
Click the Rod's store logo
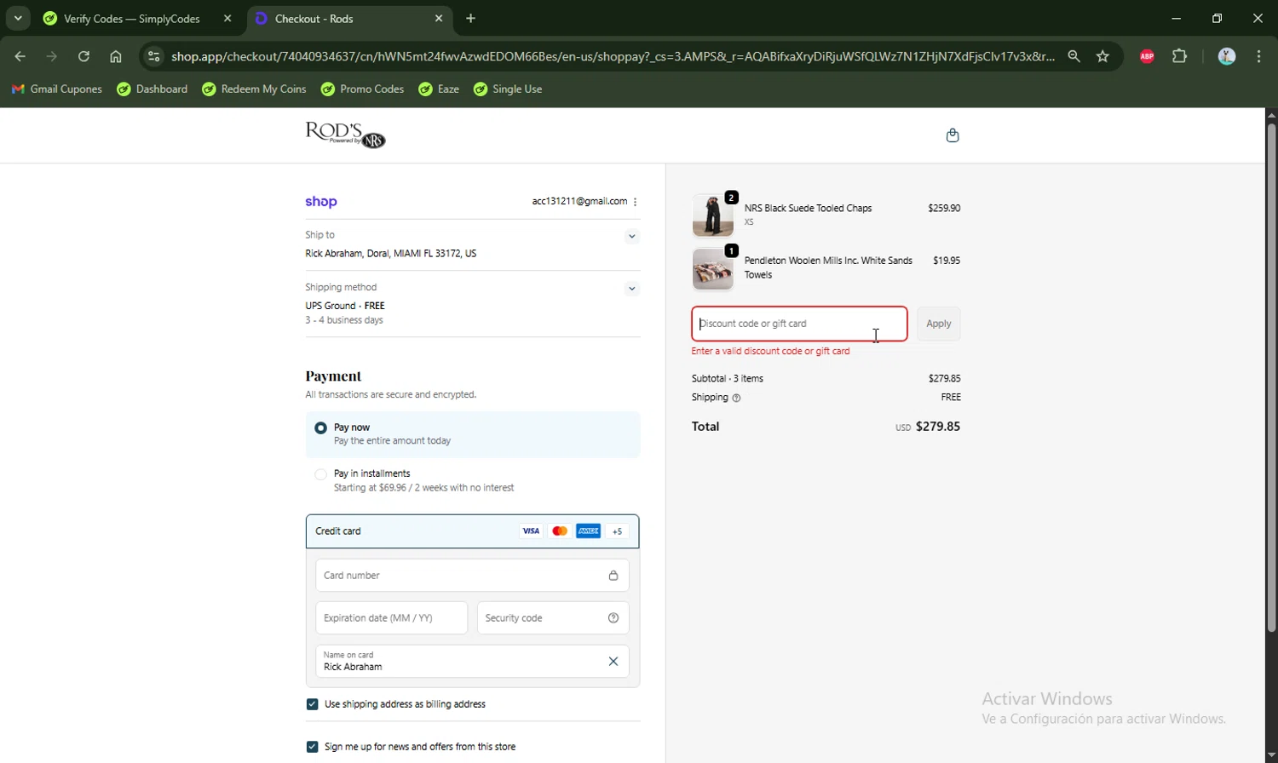pos(345,135)
